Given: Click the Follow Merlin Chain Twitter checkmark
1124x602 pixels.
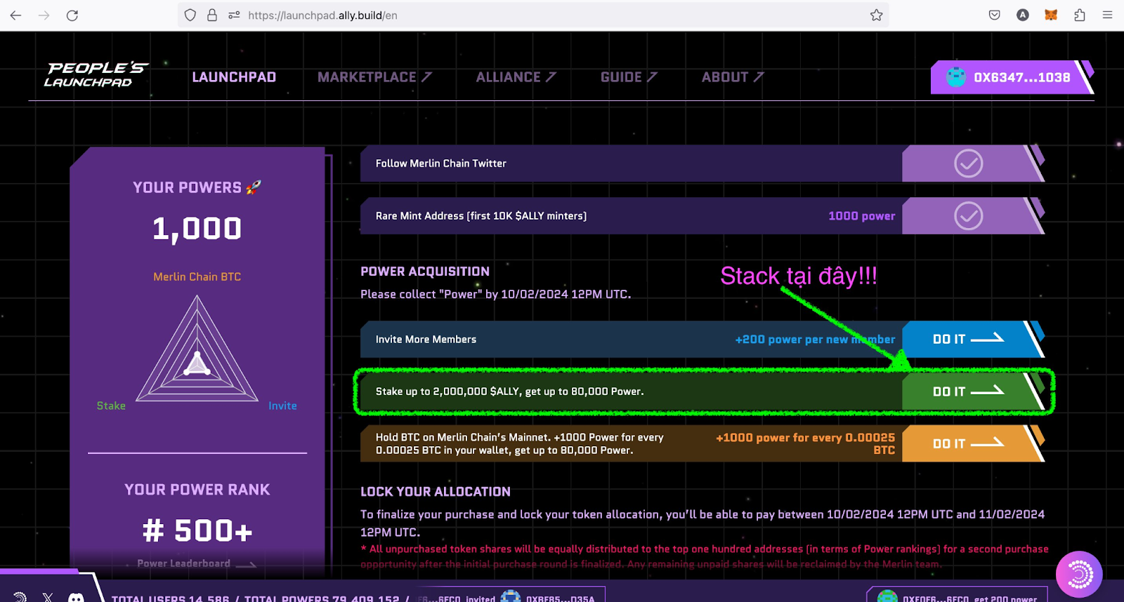Looking at the screenshot, I should tap(968, 163).
